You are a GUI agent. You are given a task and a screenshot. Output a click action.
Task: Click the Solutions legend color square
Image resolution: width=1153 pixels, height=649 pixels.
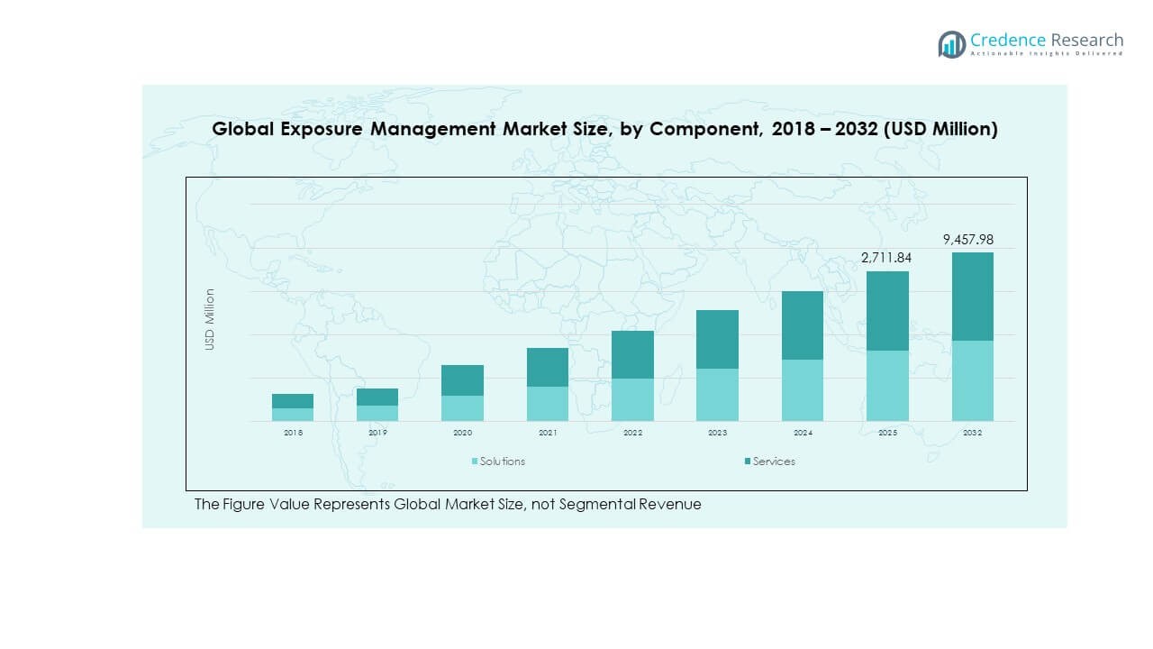tap(475, 462)
